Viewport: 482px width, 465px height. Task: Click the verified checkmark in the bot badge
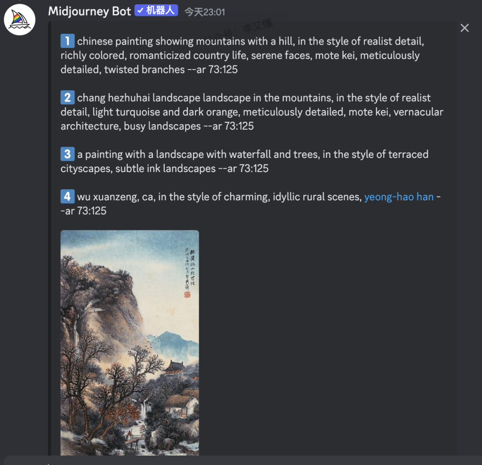coord(140,10)
